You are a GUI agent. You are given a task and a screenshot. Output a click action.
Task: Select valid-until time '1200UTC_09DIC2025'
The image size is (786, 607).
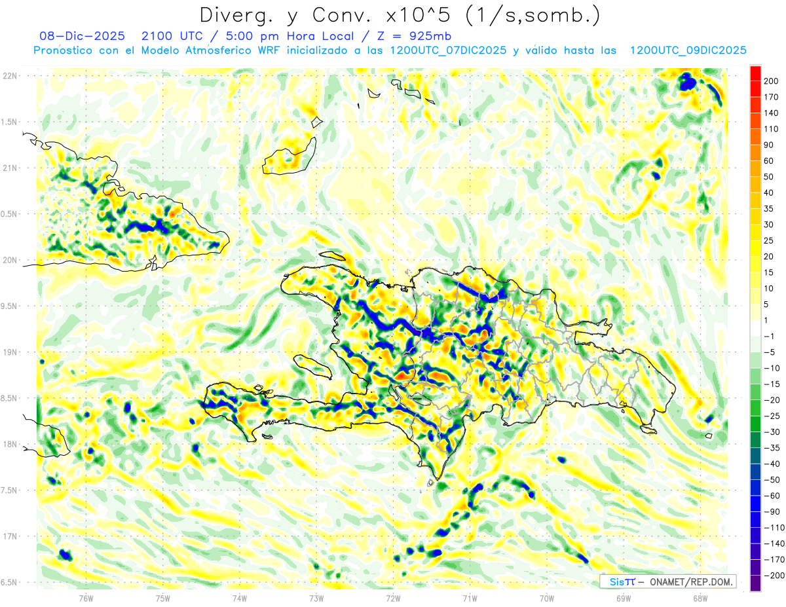click(688, 50)
